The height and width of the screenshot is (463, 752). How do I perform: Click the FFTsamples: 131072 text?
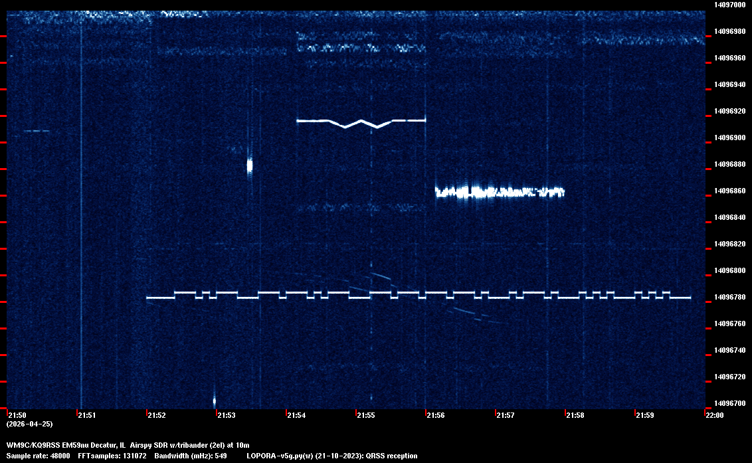(112, 456)
